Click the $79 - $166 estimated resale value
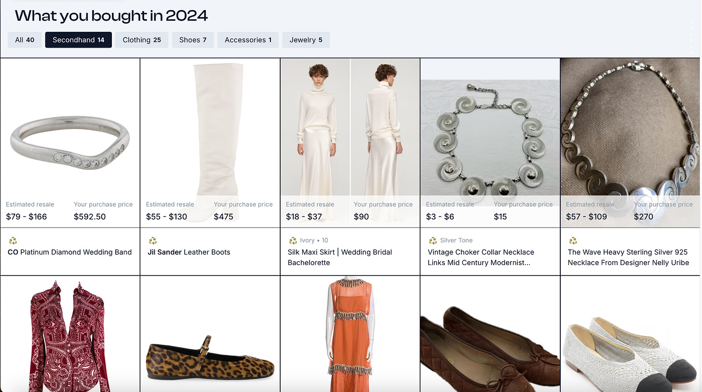702x392 pixels. click(27, 216)
